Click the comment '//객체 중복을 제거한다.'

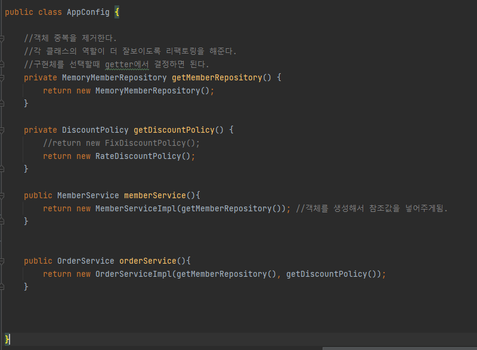(70, 38)
